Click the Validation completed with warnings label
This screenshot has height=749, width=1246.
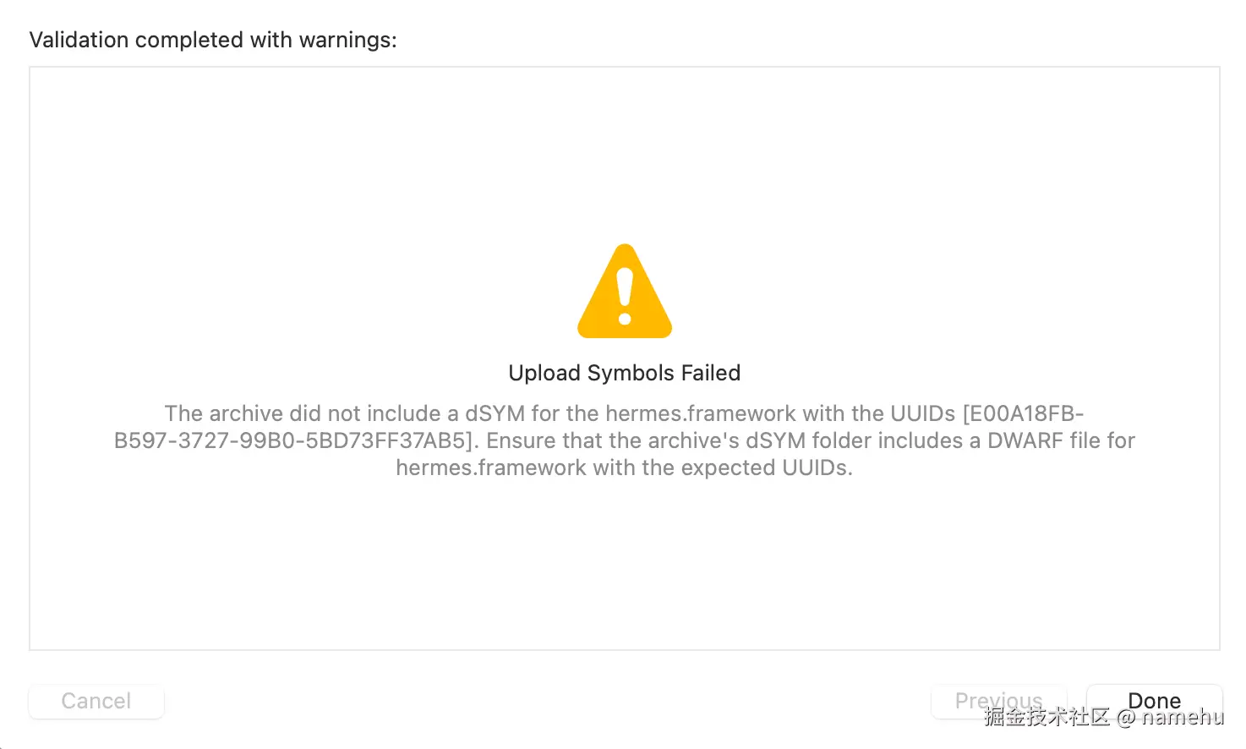(x=213, y=40)
